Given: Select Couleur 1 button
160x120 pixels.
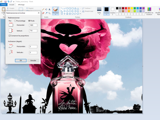Looking at the screenshot, I should 106,11.
